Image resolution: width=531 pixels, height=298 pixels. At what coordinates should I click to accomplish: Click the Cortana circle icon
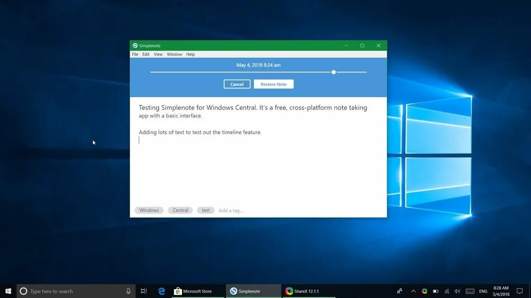pos(23,291)
